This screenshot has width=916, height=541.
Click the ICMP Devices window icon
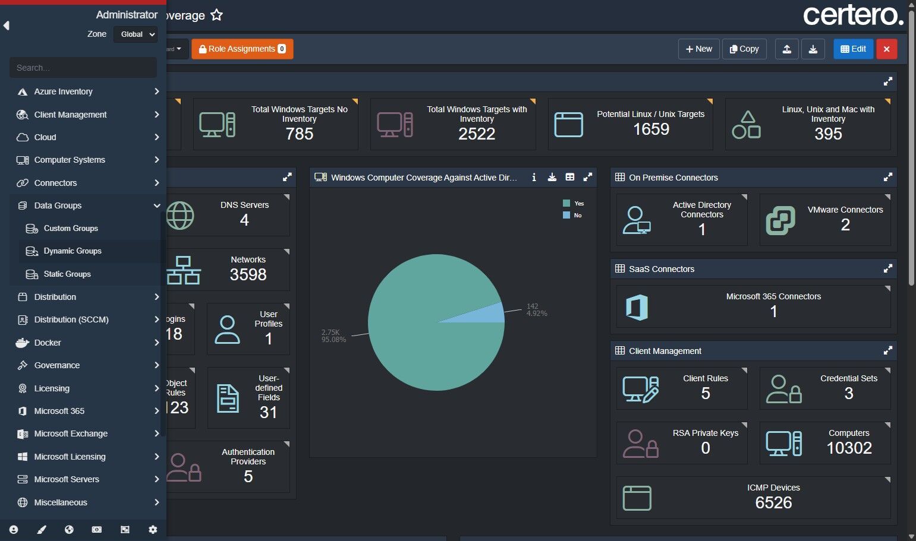(x=637, y=498)
